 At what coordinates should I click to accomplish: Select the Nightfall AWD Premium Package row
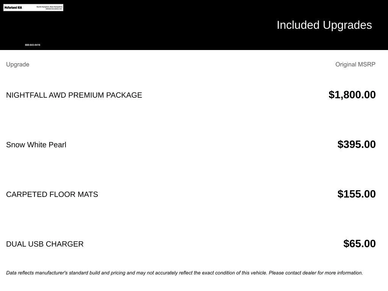[x=74, y=95]
